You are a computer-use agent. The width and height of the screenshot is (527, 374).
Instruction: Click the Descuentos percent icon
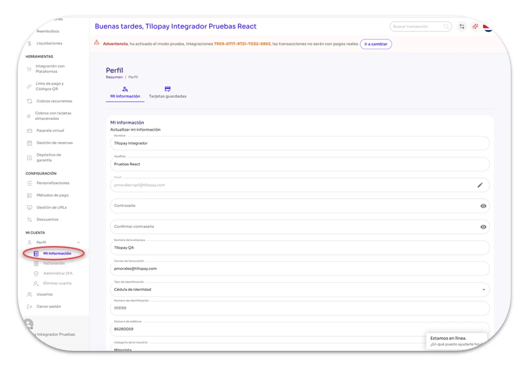pyautogui.click(x=30, y=219)
